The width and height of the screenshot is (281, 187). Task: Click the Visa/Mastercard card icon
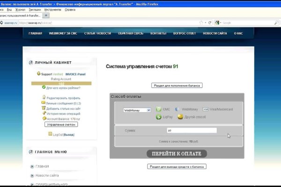pyautogui.click(x=206, y=109)
